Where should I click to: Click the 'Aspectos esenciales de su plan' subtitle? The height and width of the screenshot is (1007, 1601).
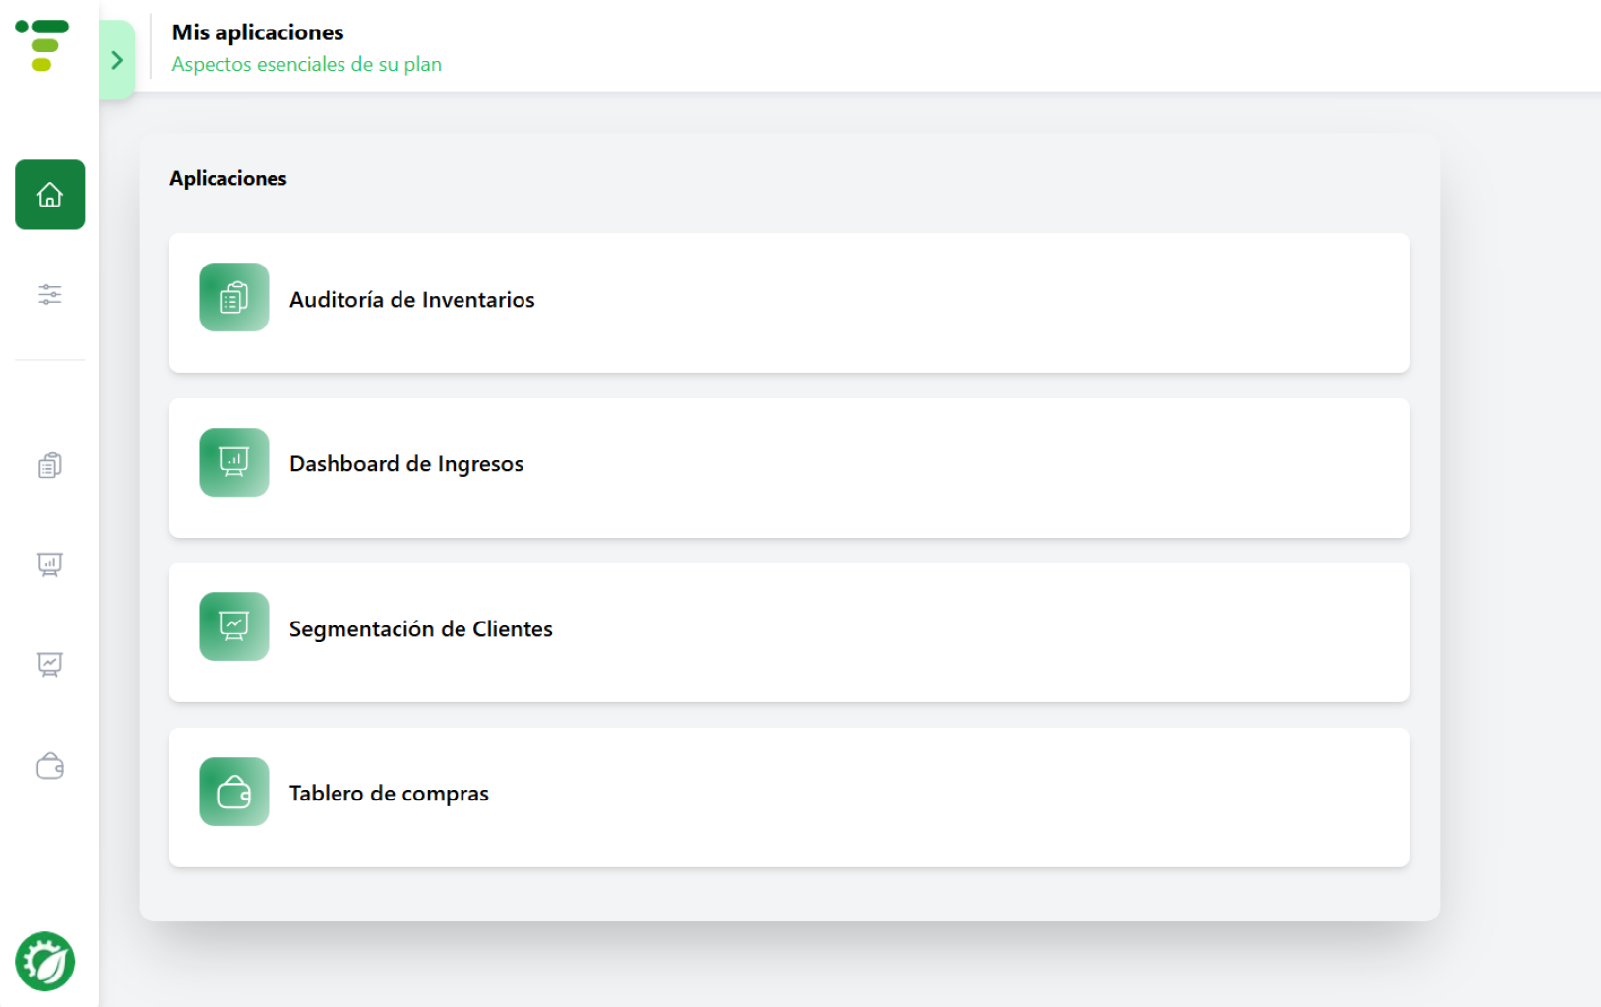click(x=306, y=64)
